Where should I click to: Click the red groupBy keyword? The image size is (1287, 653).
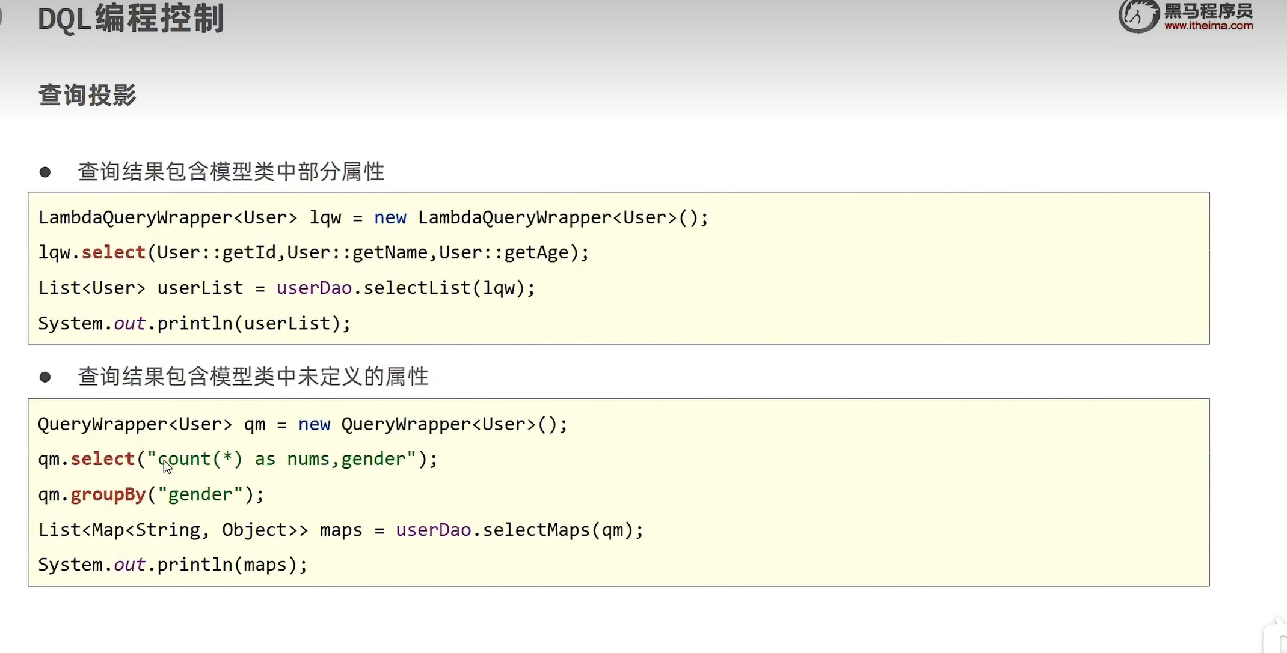point(108,494)
